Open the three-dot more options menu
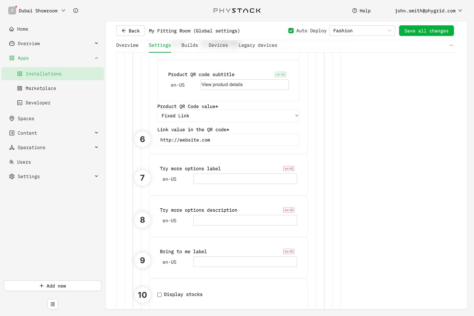 451,45
